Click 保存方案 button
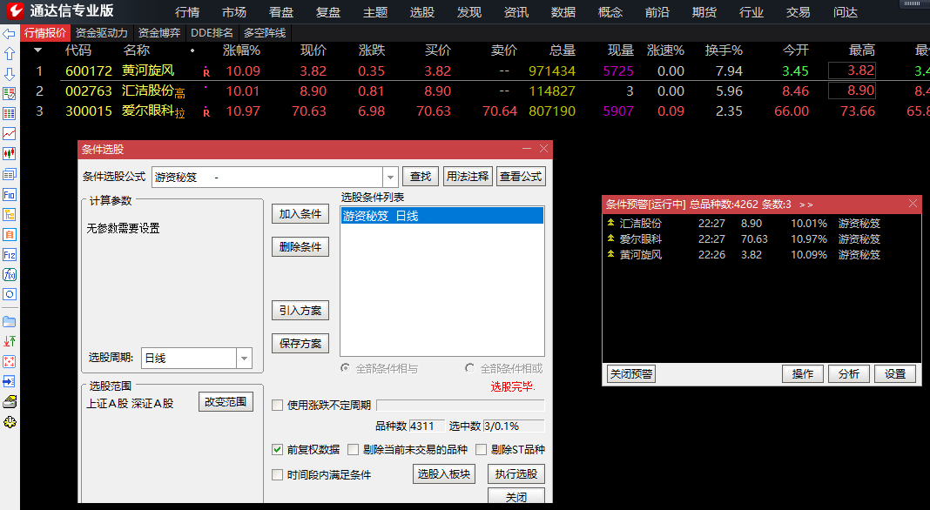The width and height of the screenshot is (930, 510). [x=300, y=344]
